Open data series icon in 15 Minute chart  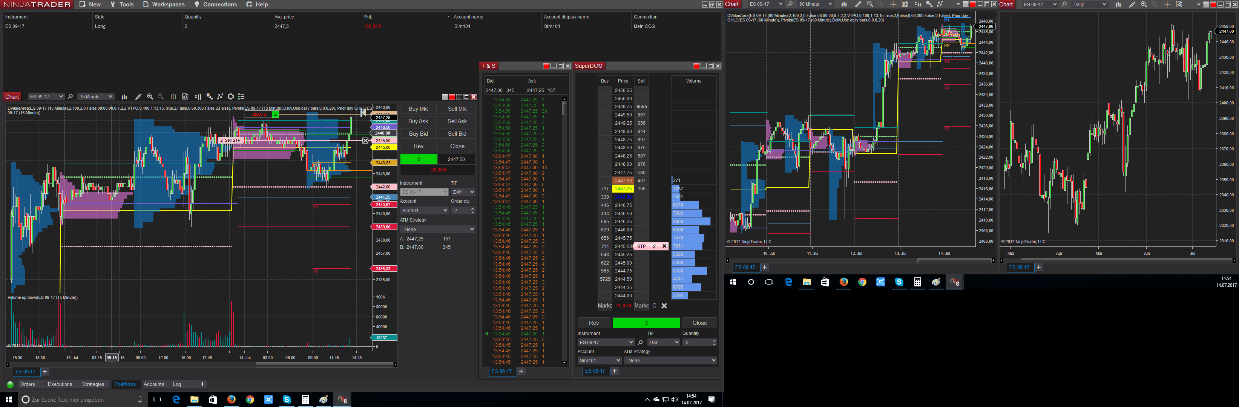point(198,96)
